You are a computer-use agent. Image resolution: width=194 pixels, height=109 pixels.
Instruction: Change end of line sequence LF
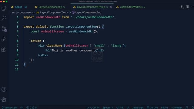coord(128,107)
